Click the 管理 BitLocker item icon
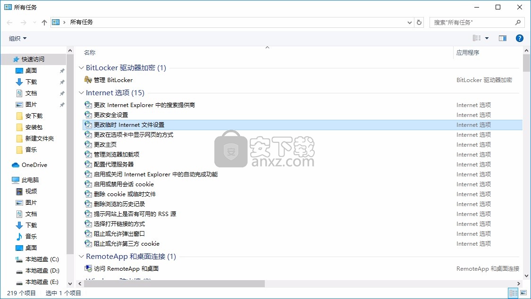Viewport: 531px width, 299px height. click(x=88, y=80)
